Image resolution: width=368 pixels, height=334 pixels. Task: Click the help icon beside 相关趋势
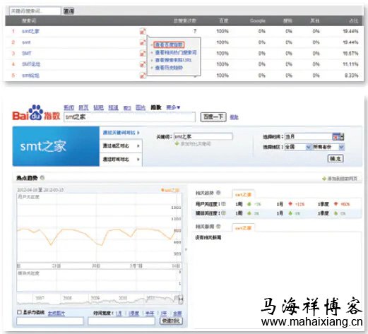pyautogui.click(x=218, y=193)
